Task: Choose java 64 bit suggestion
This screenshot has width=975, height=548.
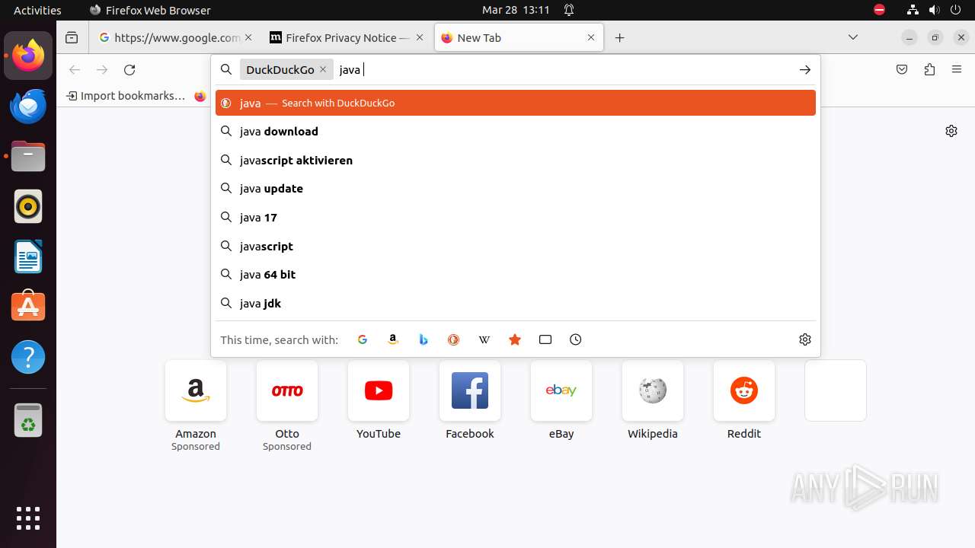Action: [x=516, y=274]
